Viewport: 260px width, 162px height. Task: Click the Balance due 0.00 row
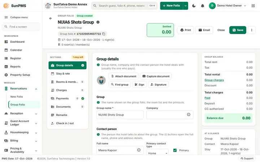pyautogui.click(x=229, y=118)
